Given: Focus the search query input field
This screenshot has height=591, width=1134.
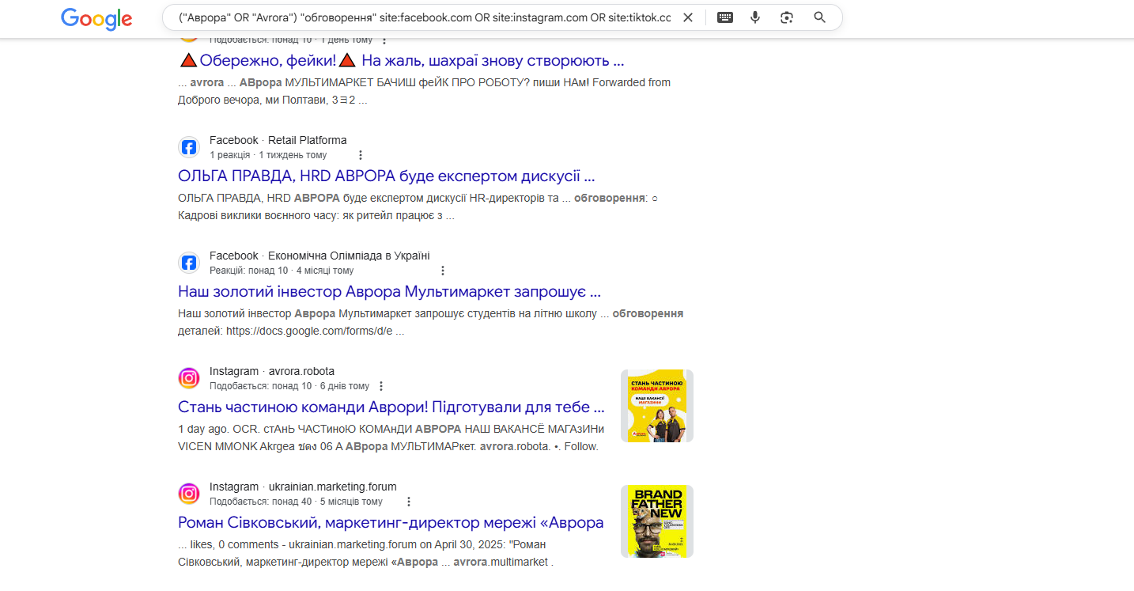Looking at the screenshot, I should click(425, 17).
